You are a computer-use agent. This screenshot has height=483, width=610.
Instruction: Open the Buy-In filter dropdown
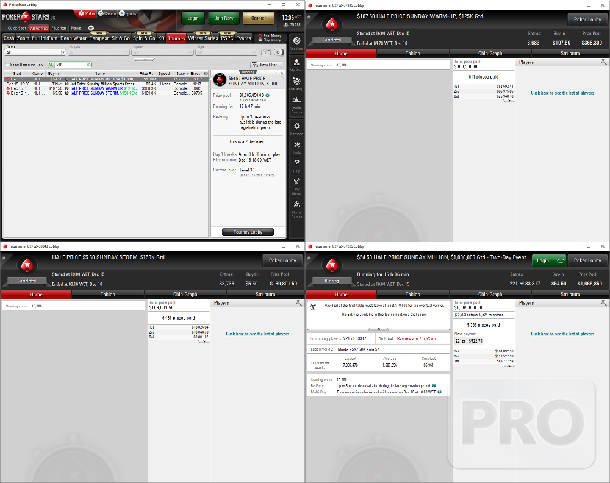tap(99, 52)
